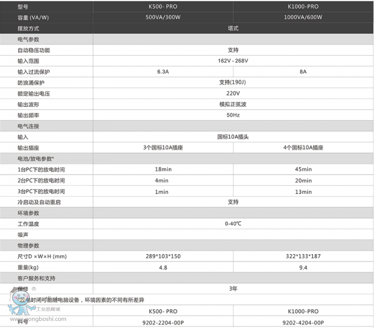Viewport: 374px width, 328px height.
Task: Click the 环境参数 section header row
Action: click(x=28, y=213)
